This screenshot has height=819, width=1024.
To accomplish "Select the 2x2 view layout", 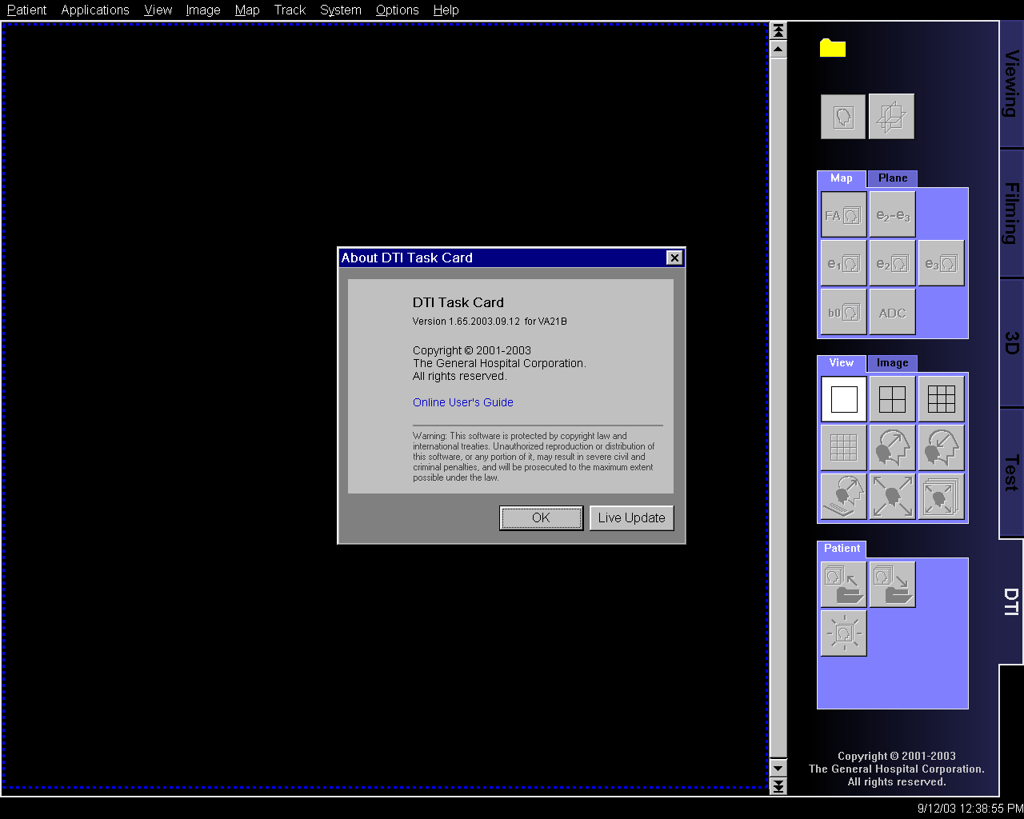I will 892,399.
